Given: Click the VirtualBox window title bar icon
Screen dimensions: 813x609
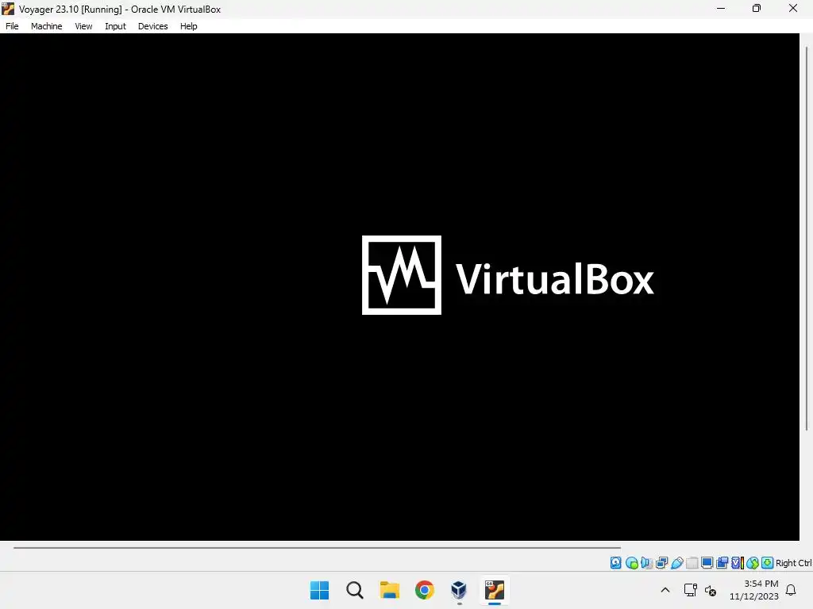Looking at the screenshot, I should pyautogui.click(x=8, y=9).
